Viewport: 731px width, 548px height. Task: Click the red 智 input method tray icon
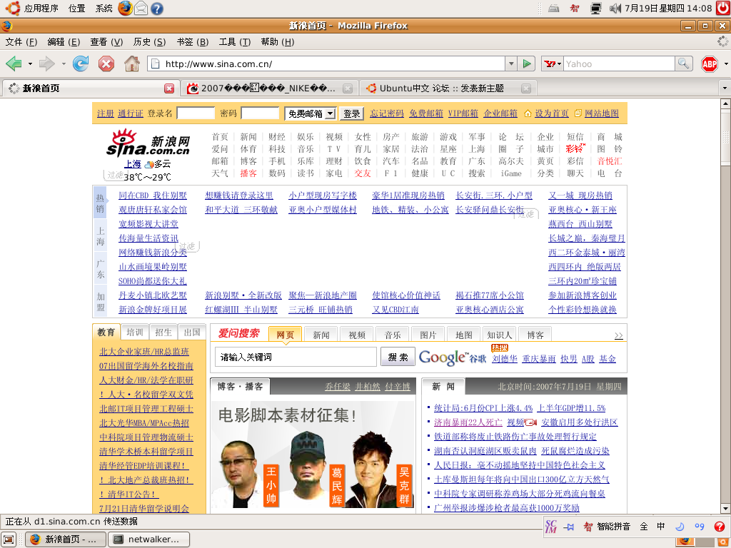pos(575,9)
